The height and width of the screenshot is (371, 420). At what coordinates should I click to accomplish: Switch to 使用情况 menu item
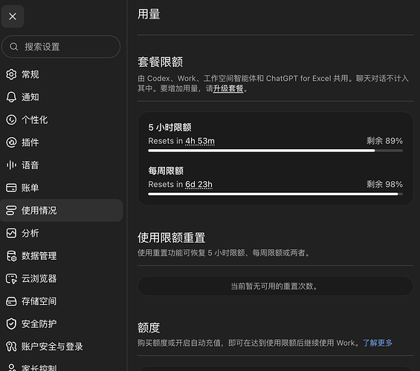click(x=62, y=211)
